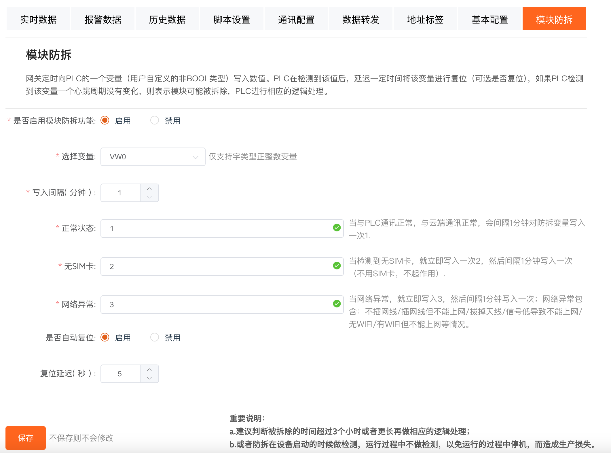Increase reset delay with up arrow
Image resolution: width=611 pixels, height=453 pixels.
(x=149, y=370)
